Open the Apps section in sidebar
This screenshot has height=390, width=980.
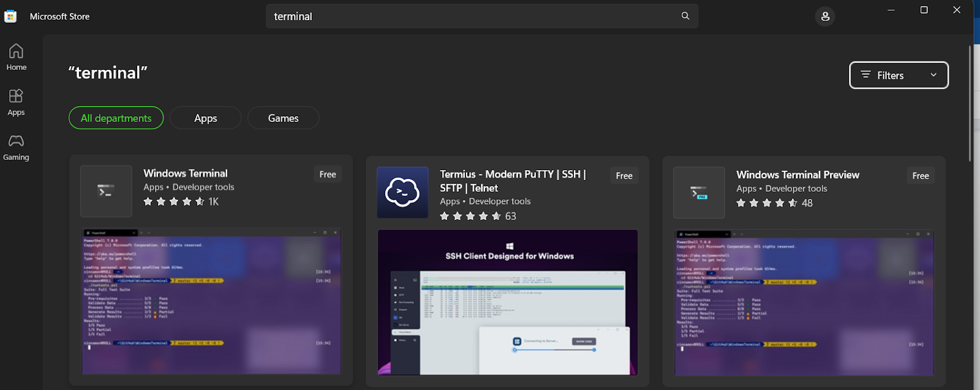click(x=16, y=102)
